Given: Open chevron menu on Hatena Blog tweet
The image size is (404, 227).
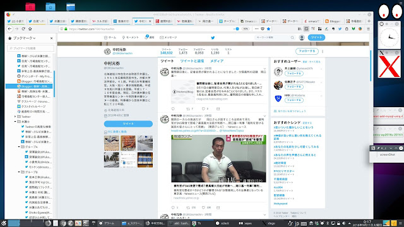Looking at the screenshot, I should click(264, 69).
